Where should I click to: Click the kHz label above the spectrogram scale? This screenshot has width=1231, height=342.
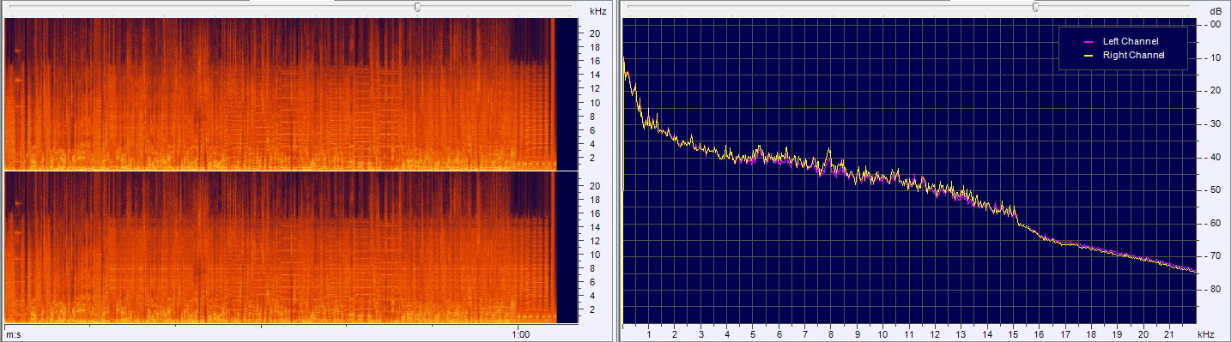(598, 11)
